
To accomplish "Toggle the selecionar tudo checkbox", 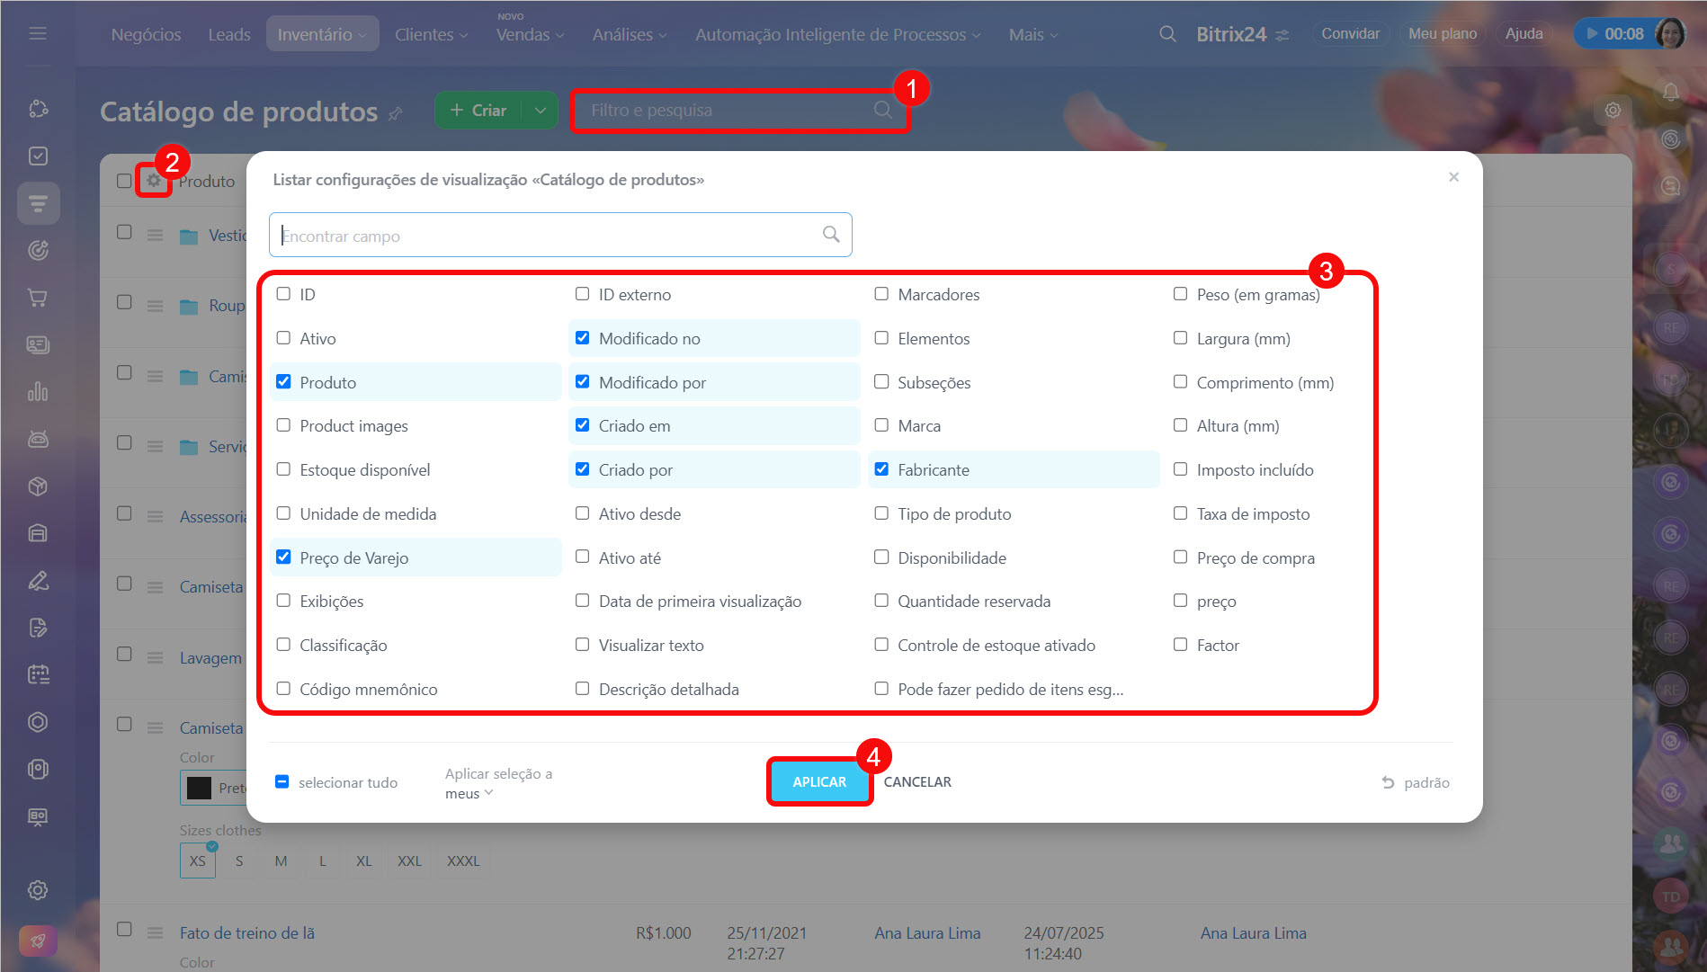I will (282, 782).
